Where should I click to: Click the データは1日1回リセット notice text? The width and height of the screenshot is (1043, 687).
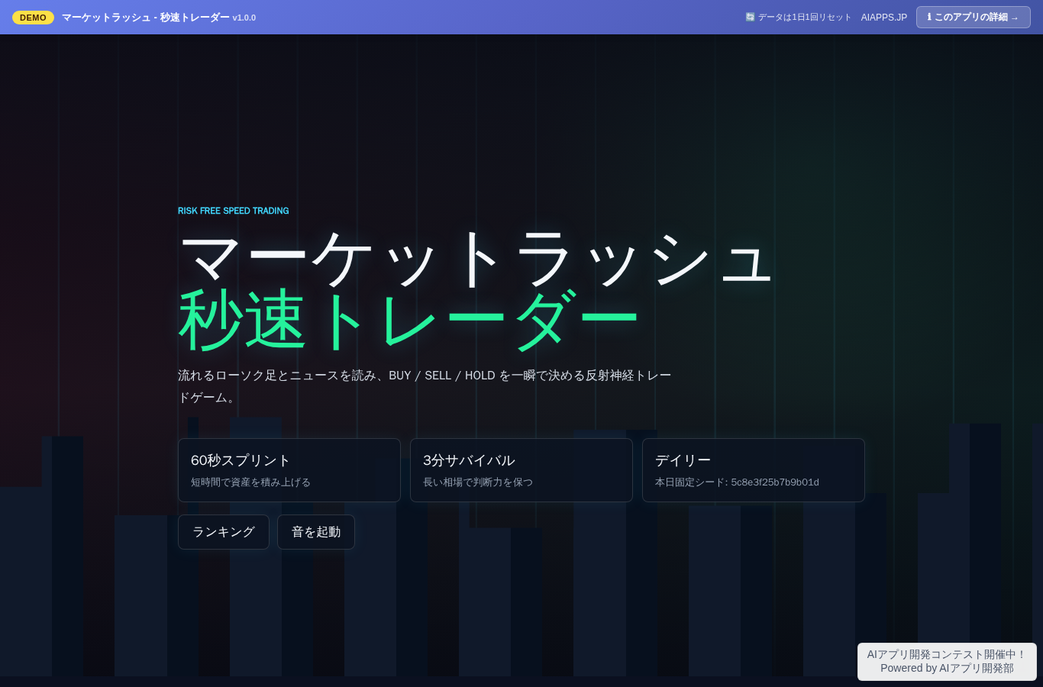[x=804, y=18]
